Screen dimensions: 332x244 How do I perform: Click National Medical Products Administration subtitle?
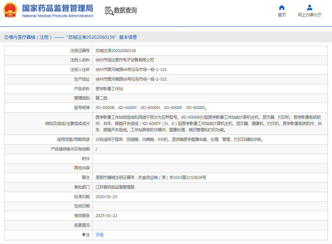click(58, 16)
